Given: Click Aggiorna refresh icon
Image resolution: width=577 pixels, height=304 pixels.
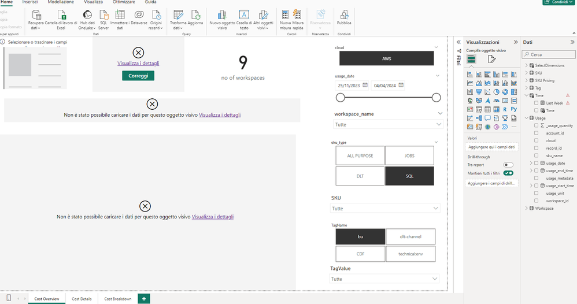Looking at the screenshot, I should 195,16.
